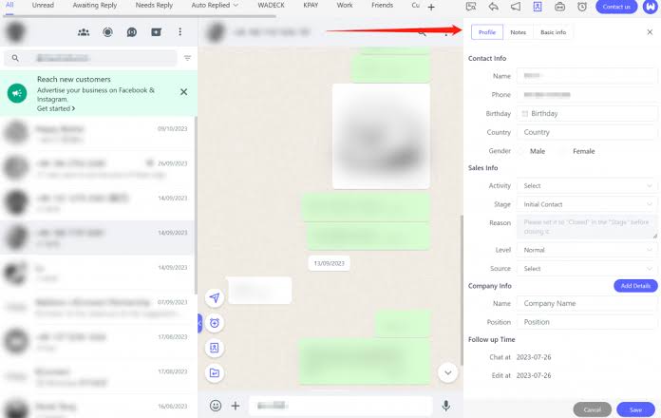This screenshot has width=661, height=418.
Task: Switch to the Awaiting Reply tab
Action: [x=95, y=6]
